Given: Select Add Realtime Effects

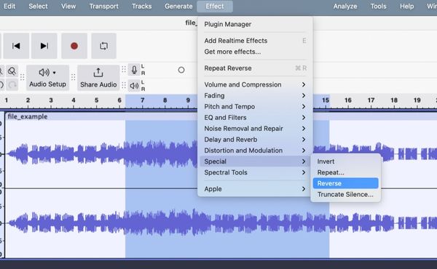Looking at the screenshot, I should (255, 41).
